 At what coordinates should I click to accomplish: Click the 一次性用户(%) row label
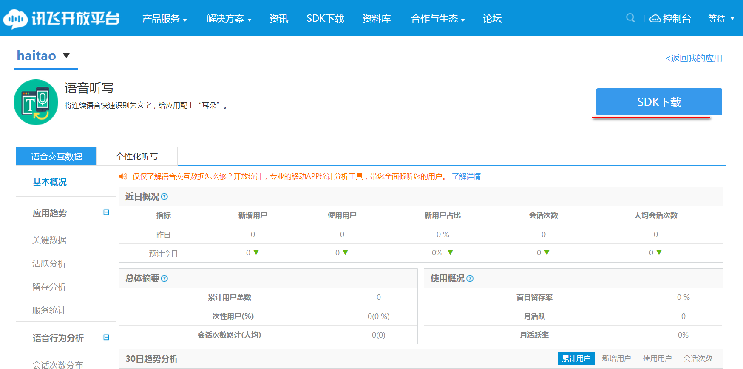point(230,316)
